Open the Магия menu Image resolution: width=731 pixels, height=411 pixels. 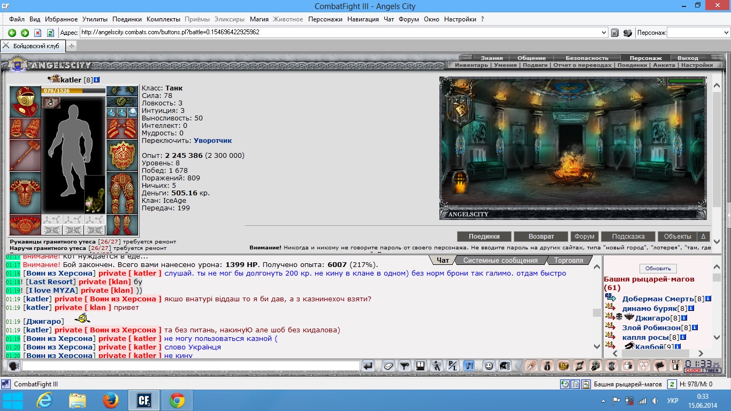pos(259,19)
